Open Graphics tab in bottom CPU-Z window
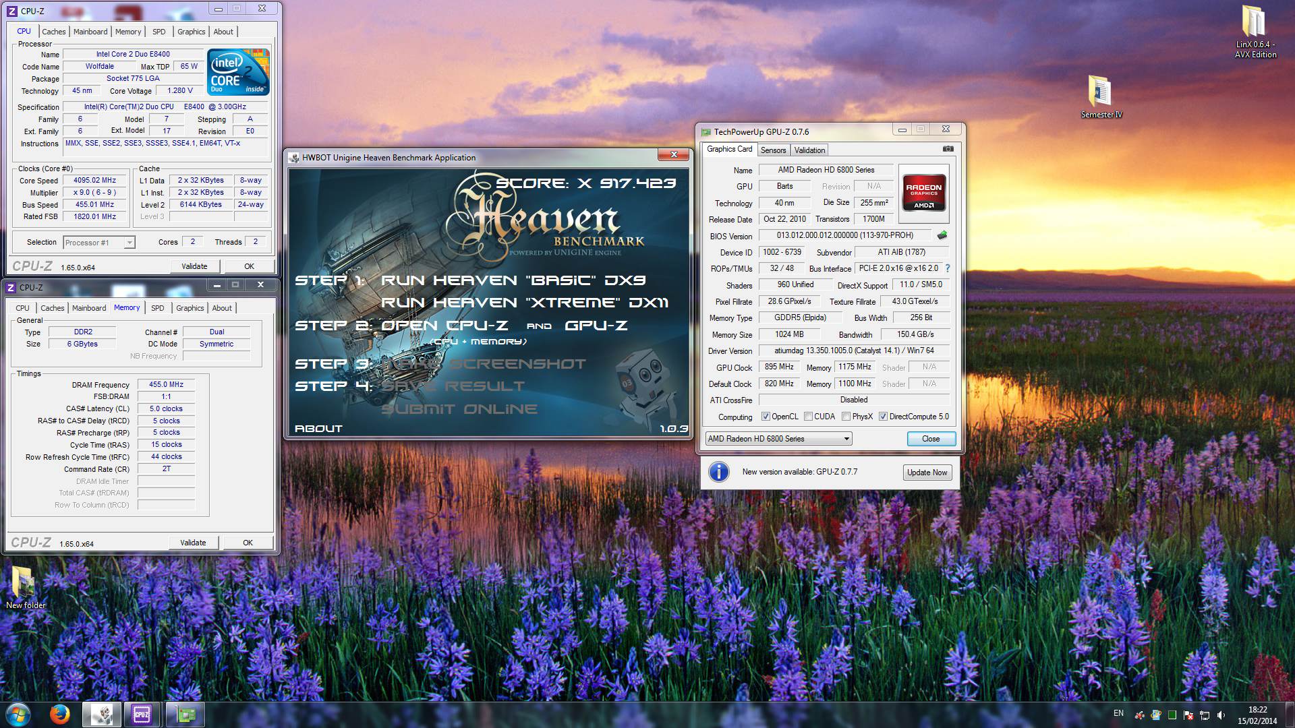 (190, 308)
